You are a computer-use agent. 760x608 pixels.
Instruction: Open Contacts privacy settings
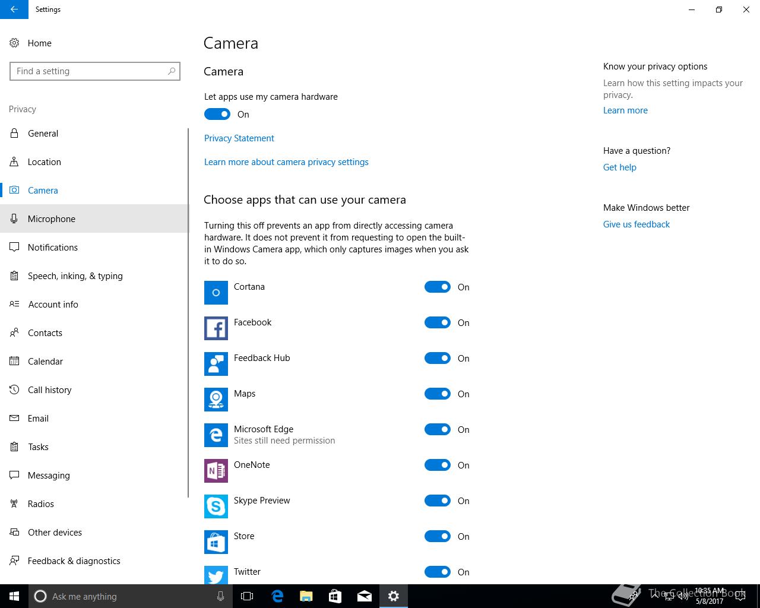click(94, 332)
